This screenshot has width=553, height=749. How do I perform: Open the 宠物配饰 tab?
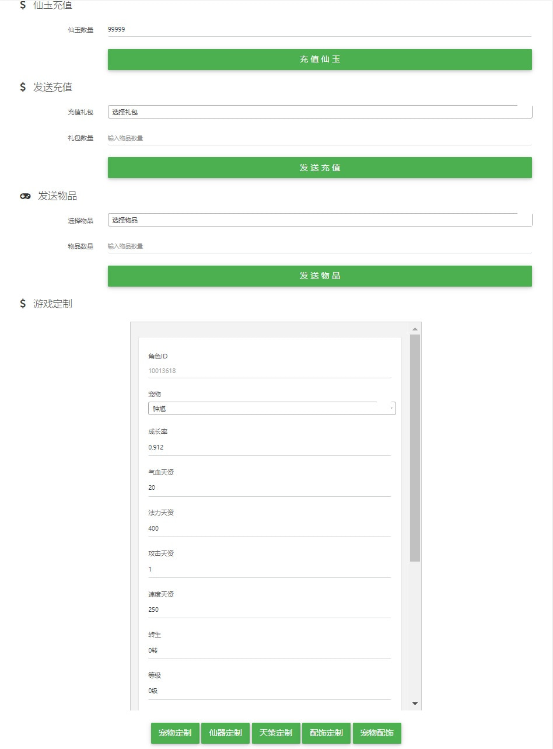tap(377, 733)
